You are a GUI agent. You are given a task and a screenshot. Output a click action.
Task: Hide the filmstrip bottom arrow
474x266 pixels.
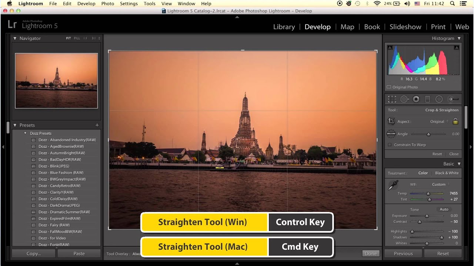coord(237,264)
